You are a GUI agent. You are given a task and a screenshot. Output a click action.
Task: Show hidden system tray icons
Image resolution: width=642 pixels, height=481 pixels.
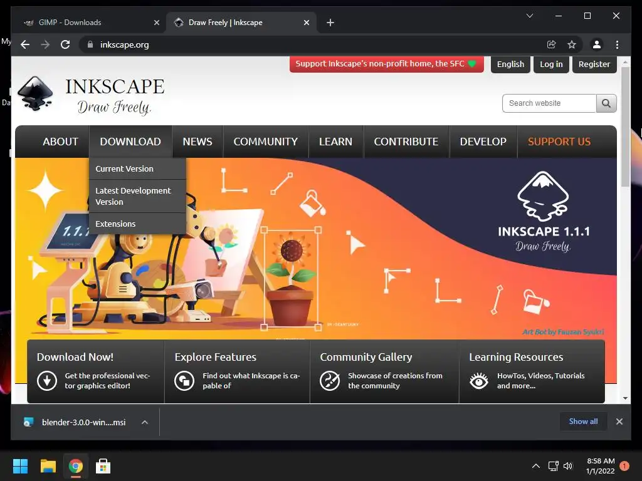[x=535, y=466]
